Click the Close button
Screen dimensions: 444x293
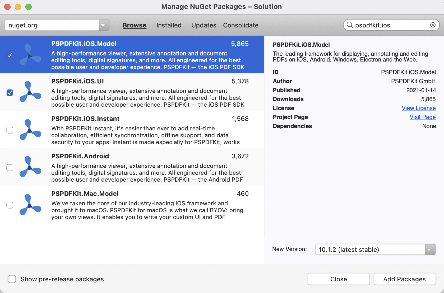339,279
